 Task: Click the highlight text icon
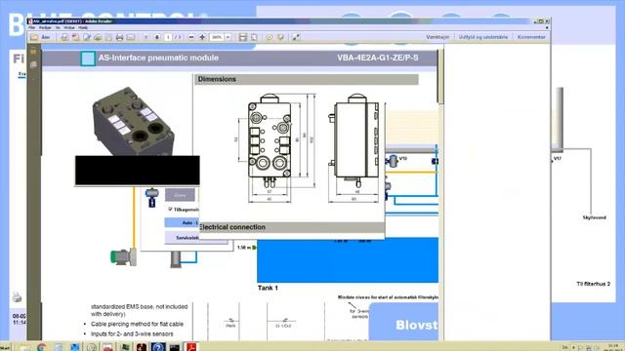pyautogui.click(x=280, y=37)
